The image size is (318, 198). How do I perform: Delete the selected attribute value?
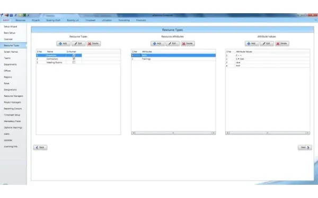282,43
